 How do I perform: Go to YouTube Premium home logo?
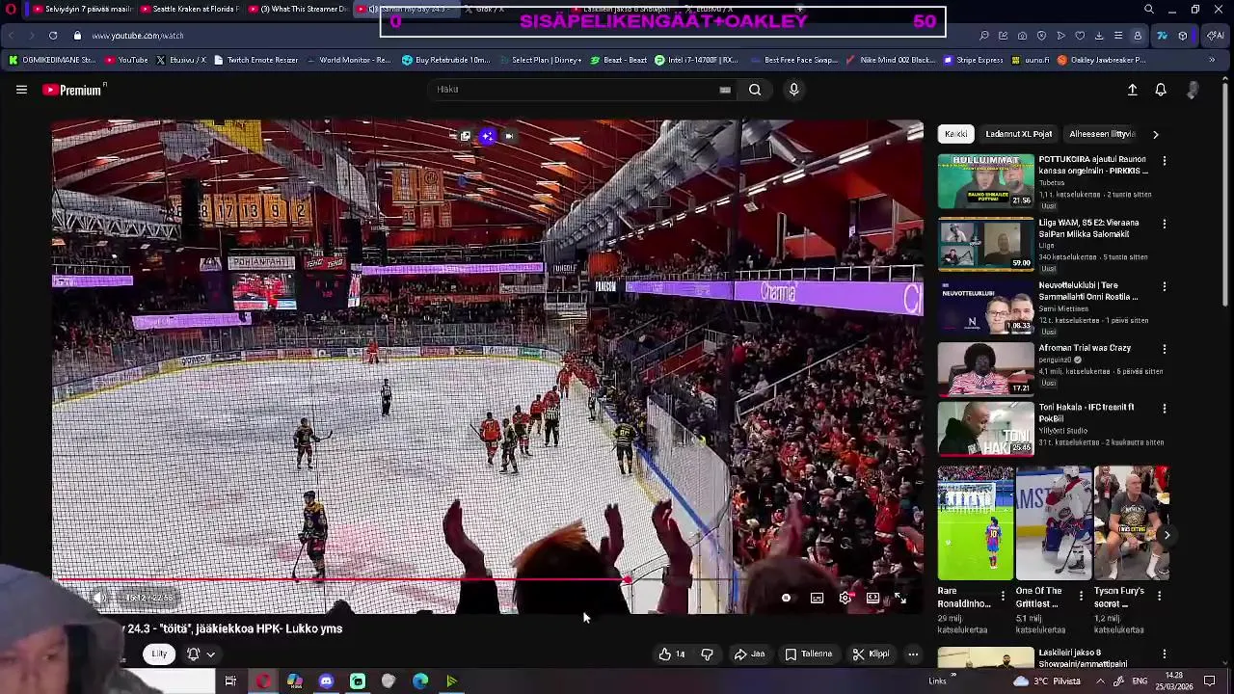point(73,90)
